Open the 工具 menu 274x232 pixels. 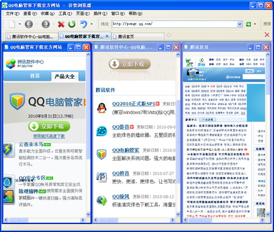coord(65,13)
